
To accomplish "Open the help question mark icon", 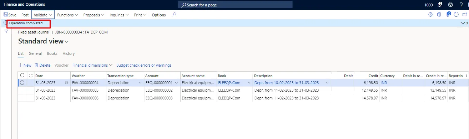I will pyautogui.click(x=461, y=5).
